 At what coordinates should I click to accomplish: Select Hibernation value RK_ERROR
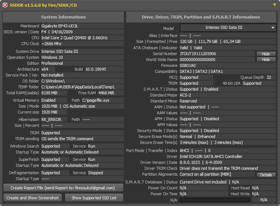pyautogui.click(x=51, y=119)
